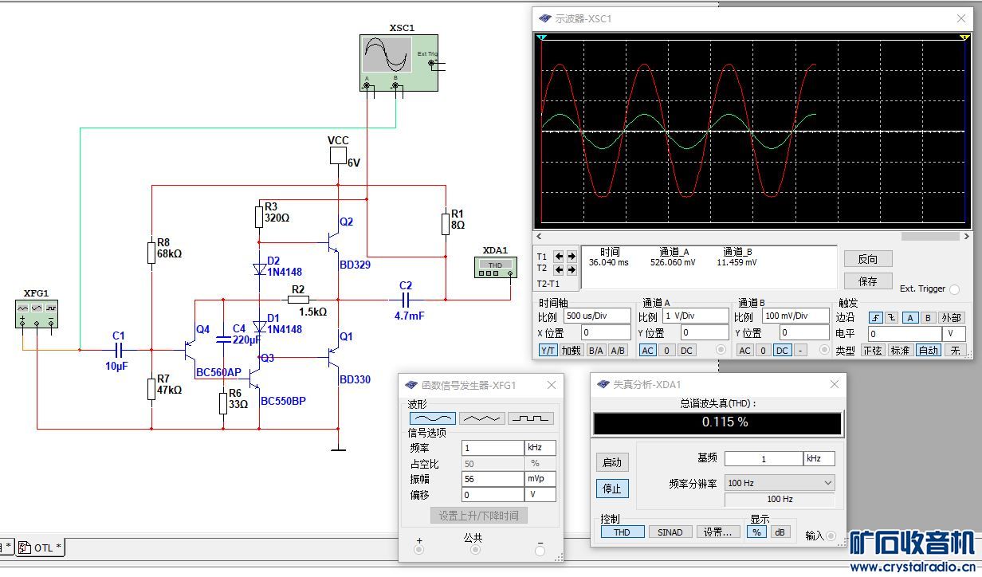Viewport: 982px width, 577px height.
Task: Click the 反向 (Reverse) button on oscilloscope
Action: click(867, 259)
